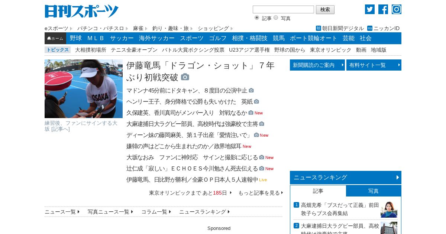The image size is (446, 234).
Task: Click the 検索 search button
Action: click(x=325, y=10)
